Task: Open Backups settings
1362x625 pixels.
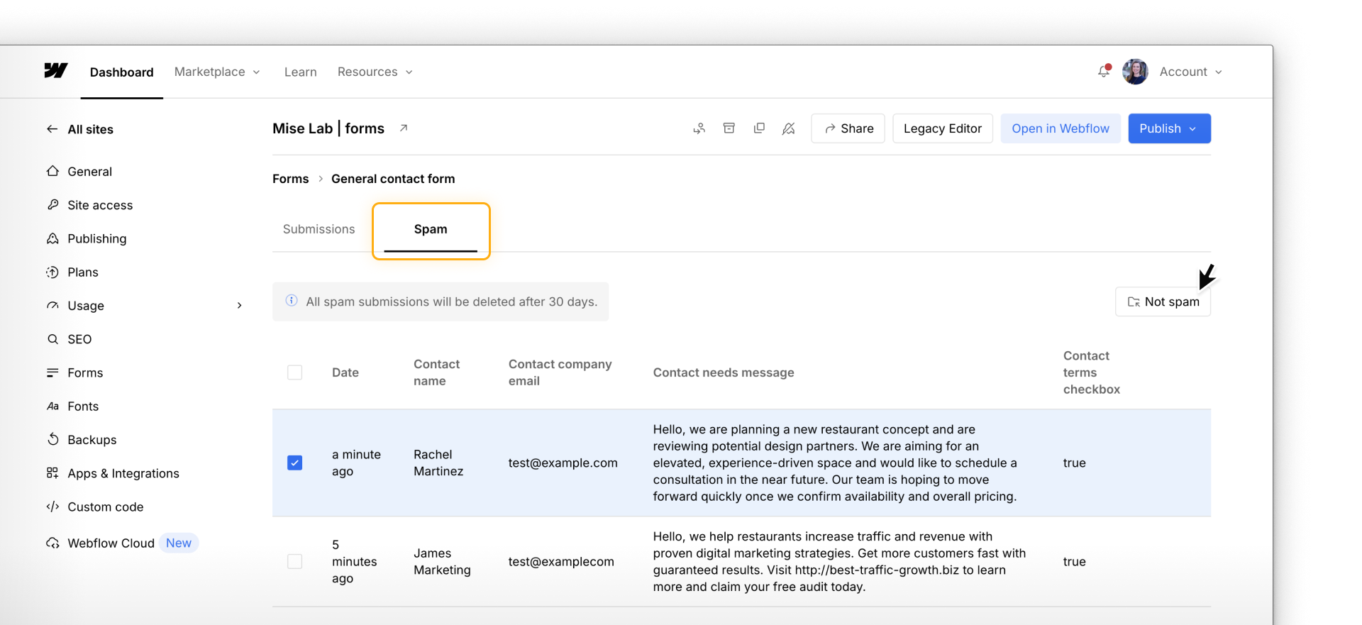Action: pos(81,440)
